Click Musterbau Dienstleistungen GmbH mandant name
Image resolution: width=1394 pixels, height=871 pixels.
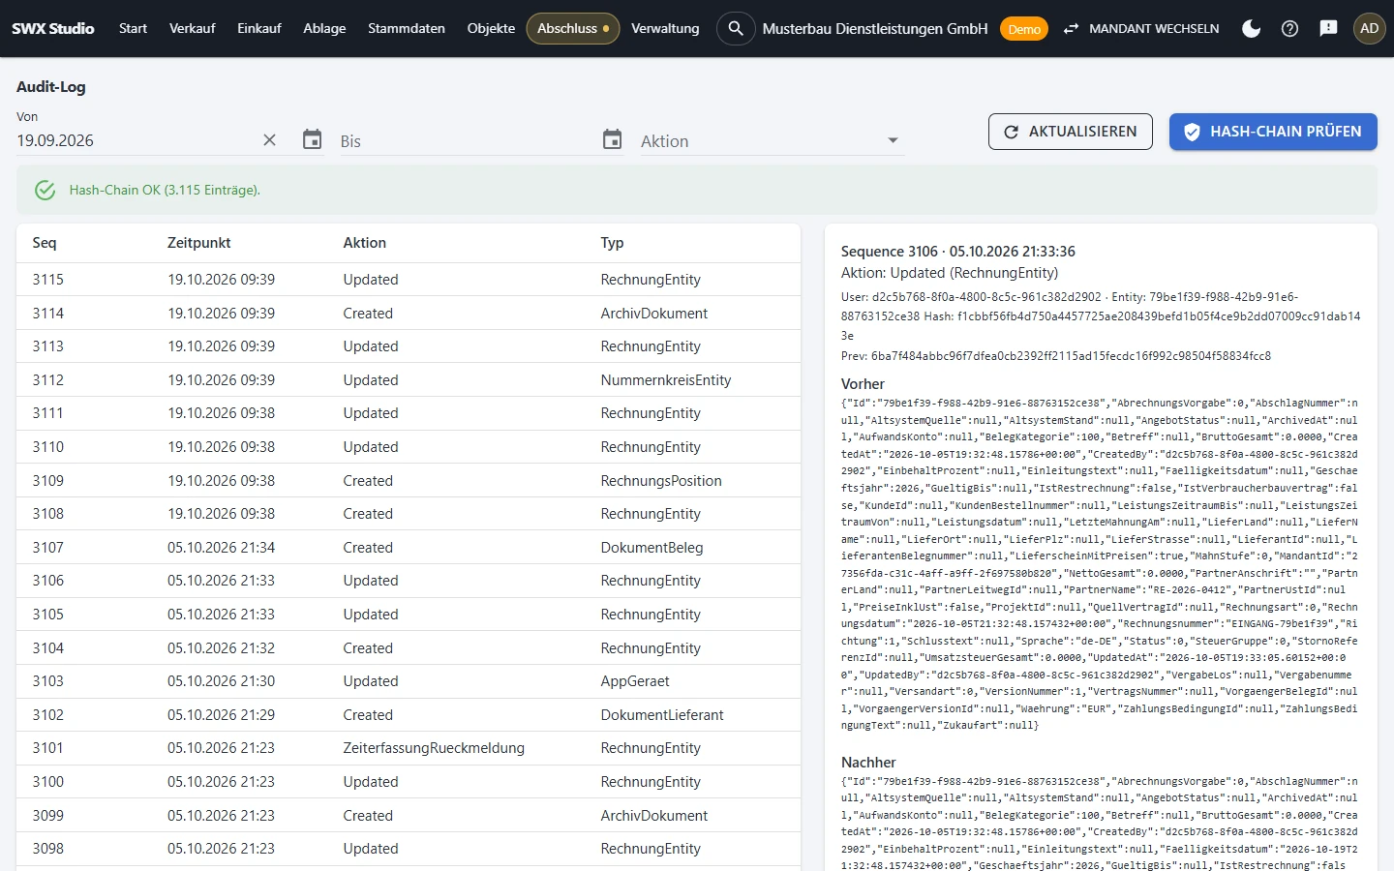click(875, 28)
